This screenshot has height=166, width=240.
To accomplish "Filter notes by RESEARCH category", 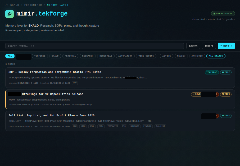I will coord(88,56).
